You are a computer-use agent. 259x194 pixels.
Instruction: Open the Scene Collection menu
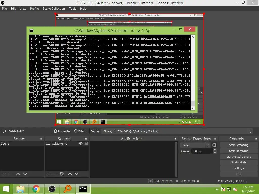pyautogui.click(x=54, y=9)
